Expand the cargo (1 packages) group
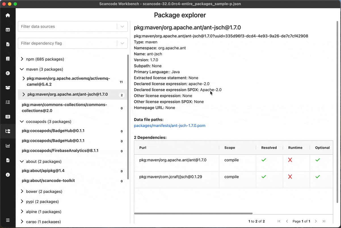This screenshot has height=228, width=341. coord(22,221)
